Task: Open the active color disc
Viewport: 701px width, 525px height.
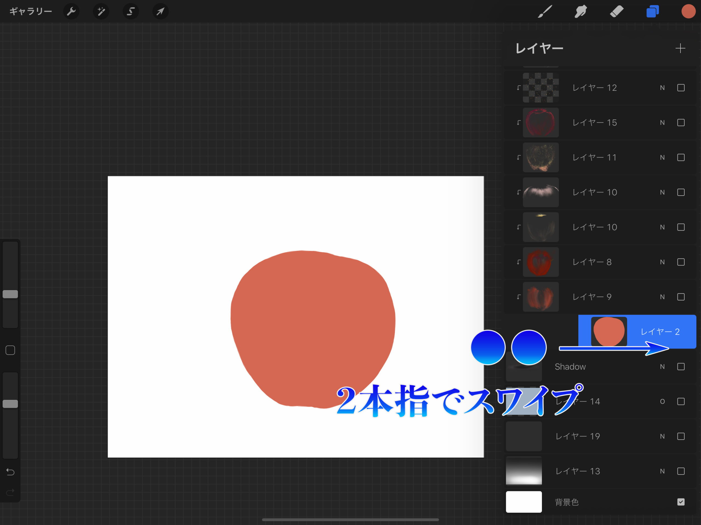Action: click(688, 12)
